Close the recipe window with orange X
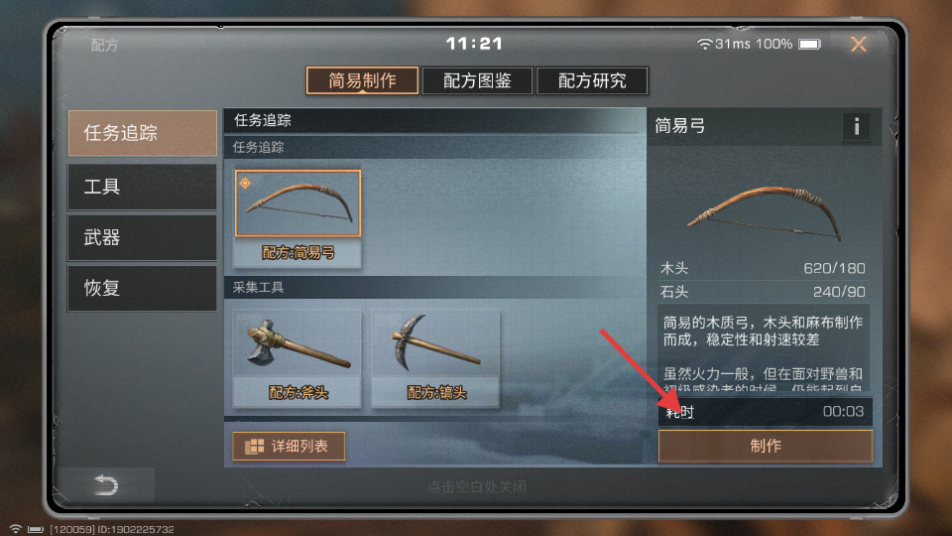Image resolution: width=952 pixels, height=536 pixels. (x=859, y=44)
